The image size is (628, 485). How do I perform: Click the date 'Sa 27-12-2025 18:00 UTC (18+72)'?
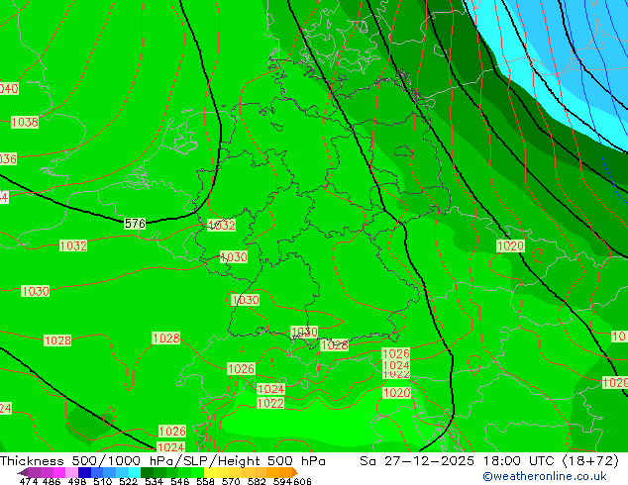click(x=489, y=461)
